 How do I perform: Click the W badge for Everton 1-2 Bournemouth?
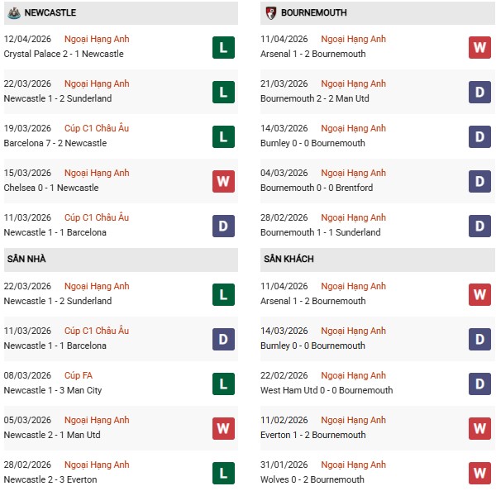(479, 428)
